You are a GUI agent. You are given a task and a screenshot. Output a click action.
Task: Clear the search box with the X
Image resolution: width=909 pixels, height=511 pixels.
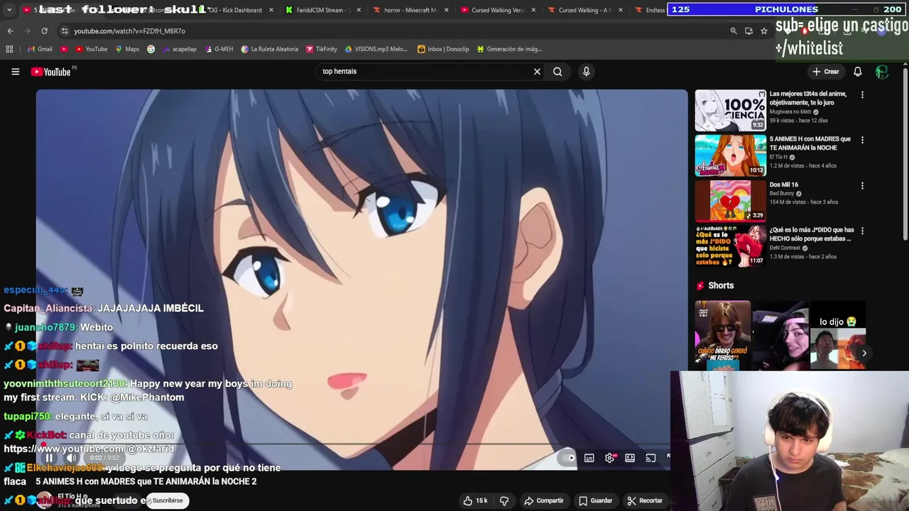(x=537, y=72)
